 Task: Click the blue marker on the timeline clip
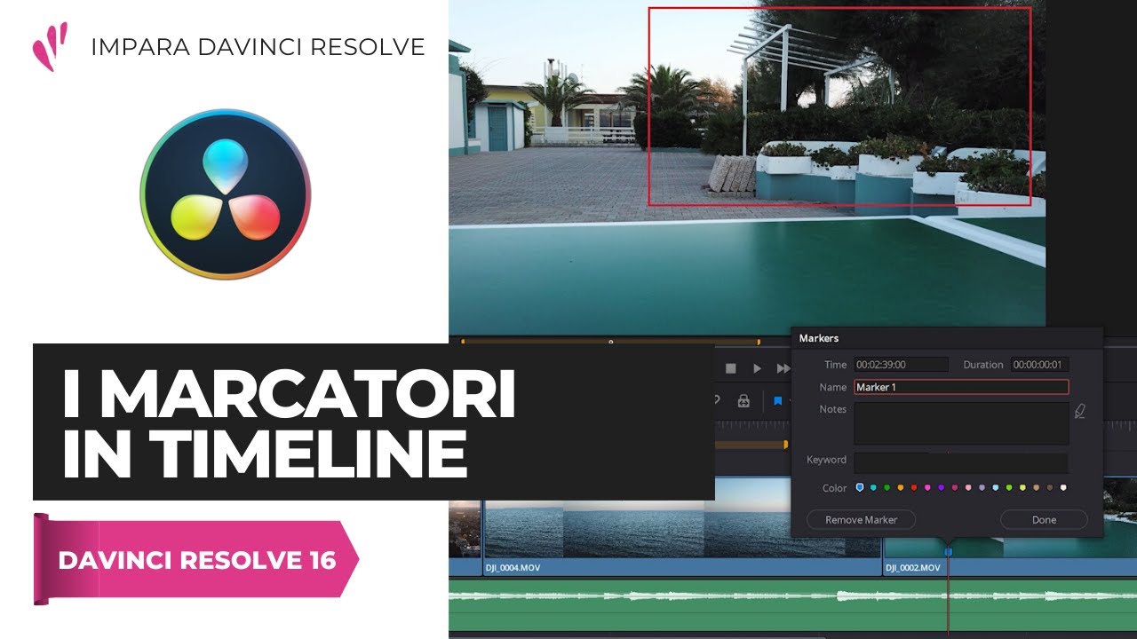(948, 552)
